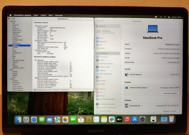Open Apple TV app in Dock
189x135 pixels.
(120, 120)
